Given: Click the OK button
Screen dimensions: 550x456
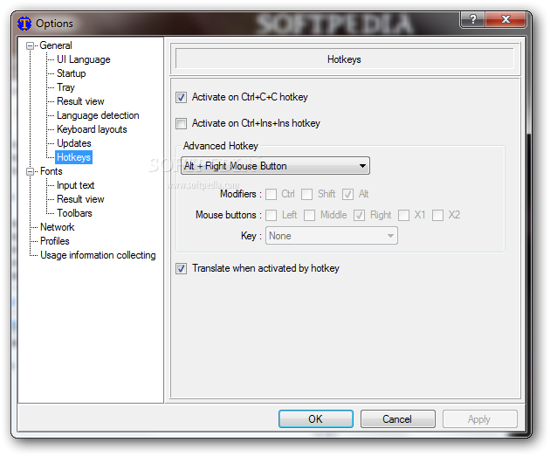Looking at the screenshot, I should coord(316,418).
